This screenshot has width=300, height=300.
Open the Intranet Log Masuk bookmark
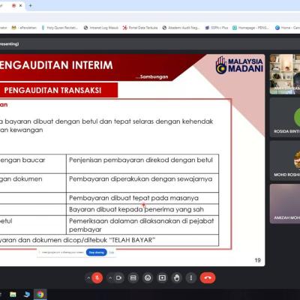(101, 28)
